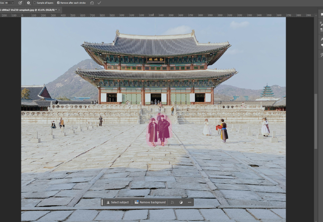
Task: Open the brush Size dropdown arrow
Action: click(12, 3)
